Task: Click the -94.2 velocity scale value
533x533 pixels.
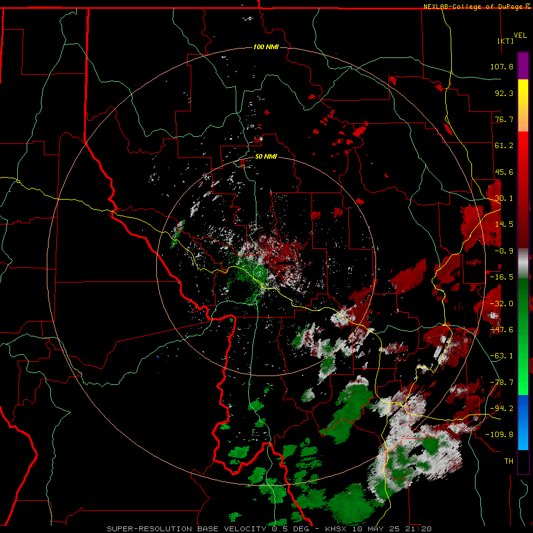Action: 502,409
